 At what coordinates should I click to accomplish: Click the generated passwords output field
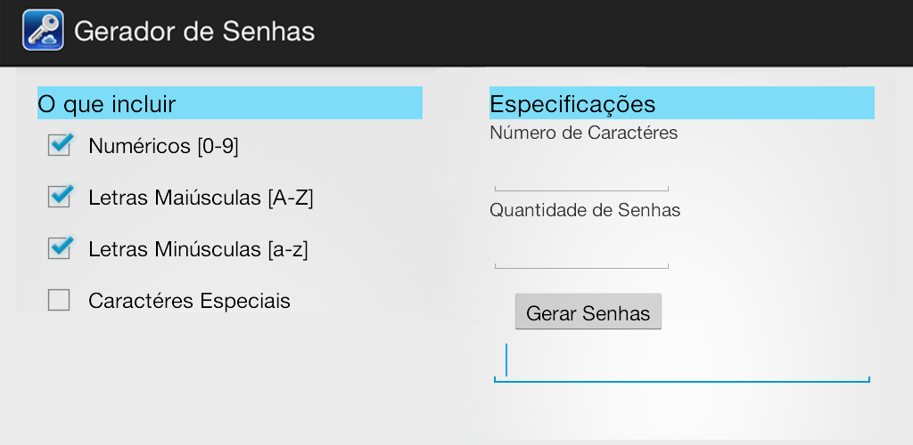click(x=682, y=363)
